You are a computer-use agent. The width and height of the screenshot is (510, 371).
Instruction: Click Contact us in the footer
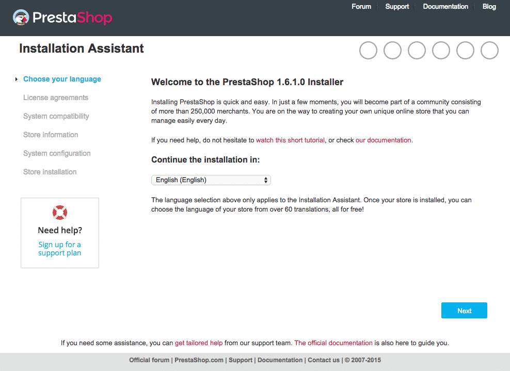point(324,360)
